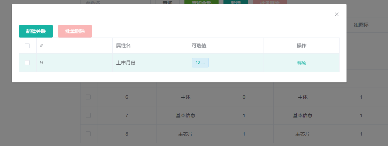Click the ID number 8 in background table
Viewport: 388px width, 146px height.
tap(127, 134)
